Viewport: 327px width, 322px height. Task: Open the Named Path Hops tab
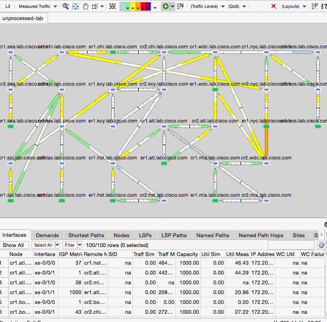(x=261, y=235)
